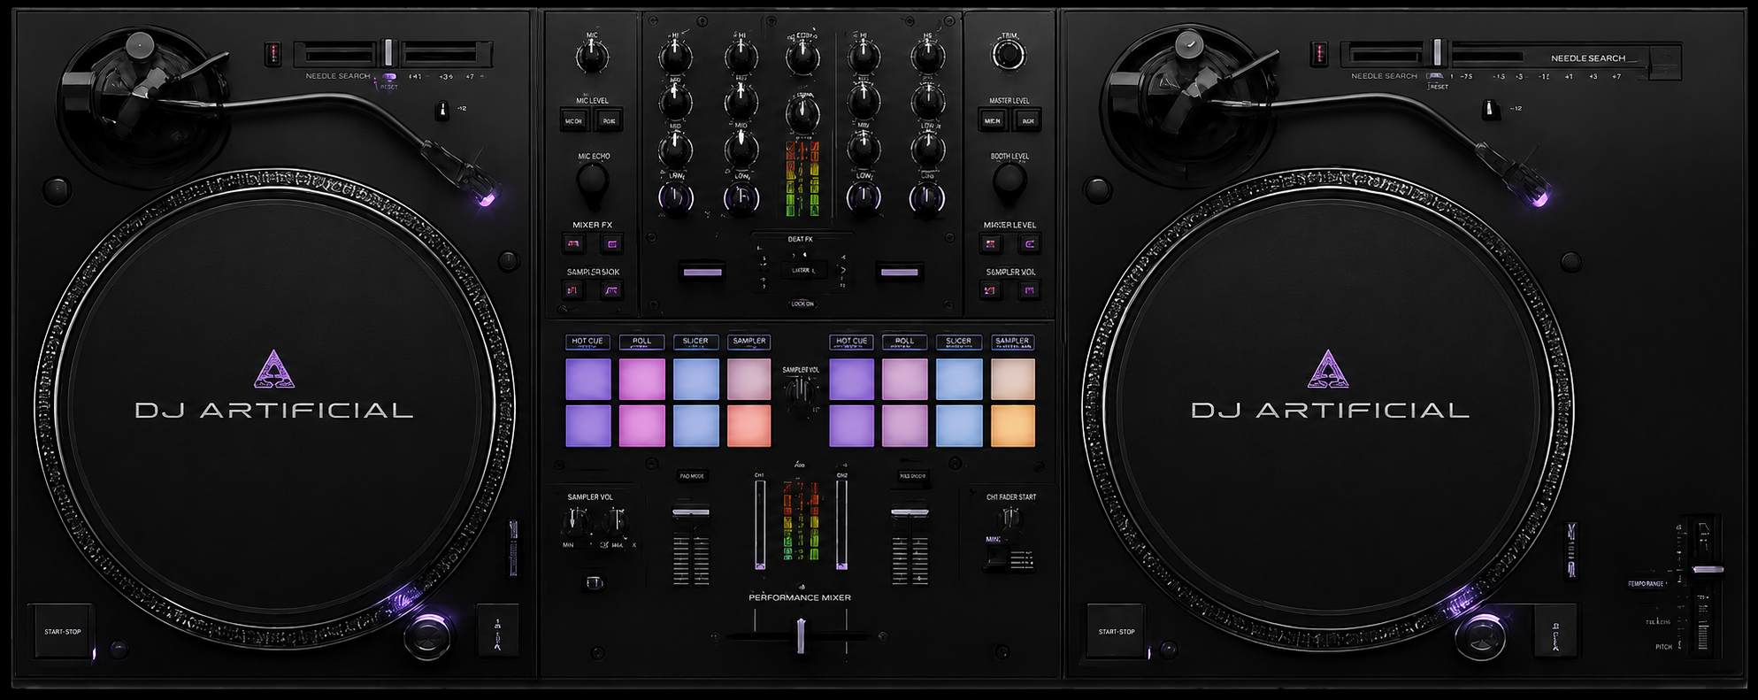Select HOT CUE mode on right pads
The width and height of the screenshot is (1758, 700).
[851, 342]
